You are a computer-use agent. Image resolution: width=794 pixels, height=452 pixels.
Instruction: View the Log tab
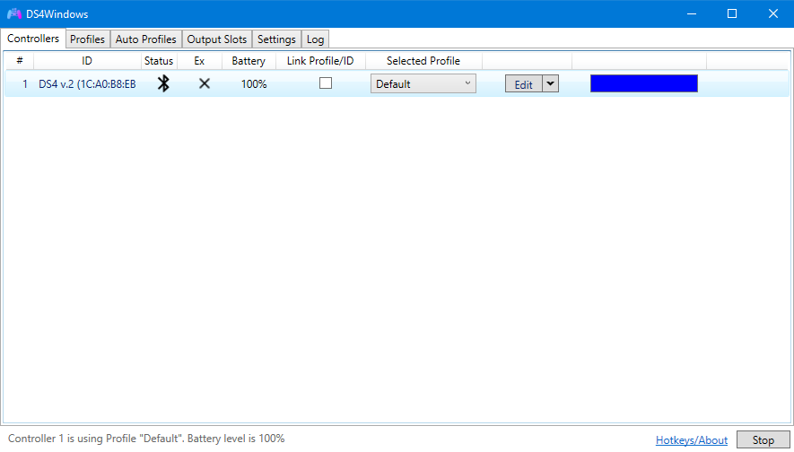[315, 39]
